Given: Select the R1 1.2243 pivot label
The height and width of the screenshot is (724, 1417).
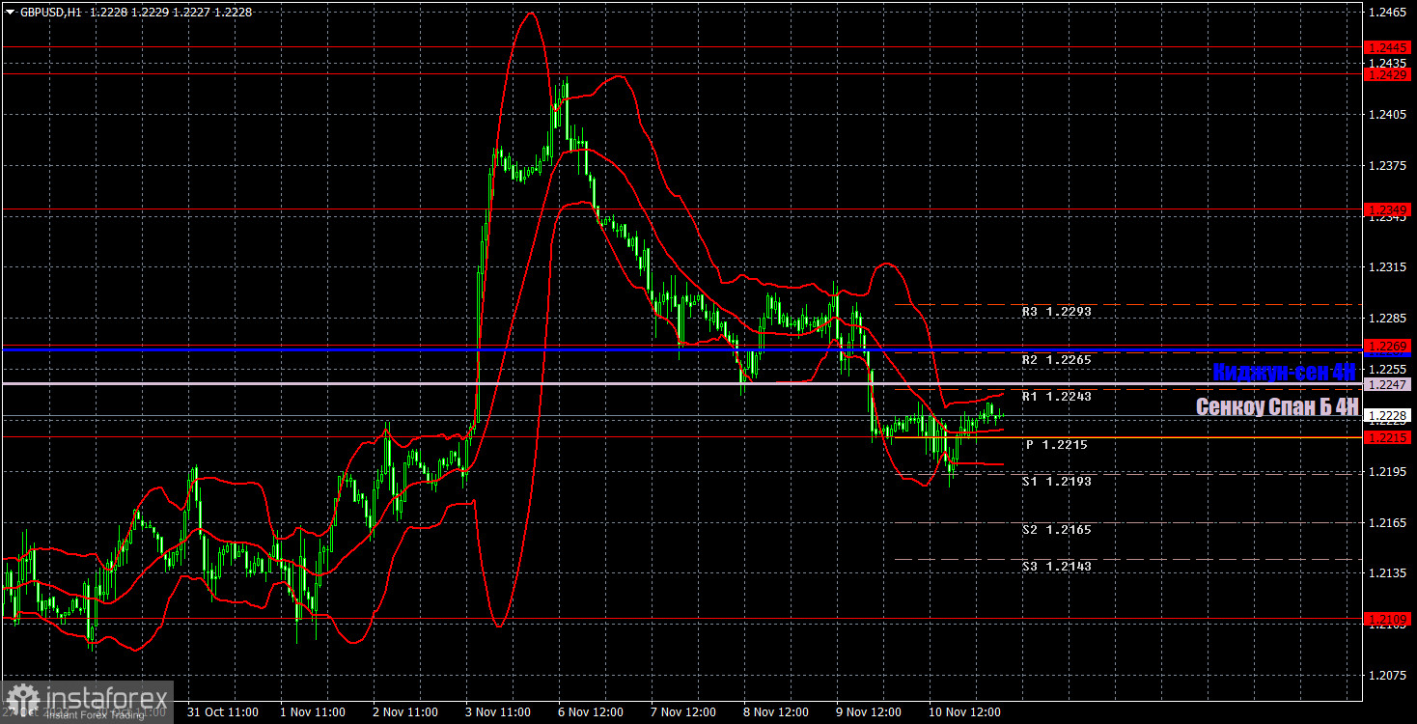Looking at the screenshot, I should (1057, 397).
